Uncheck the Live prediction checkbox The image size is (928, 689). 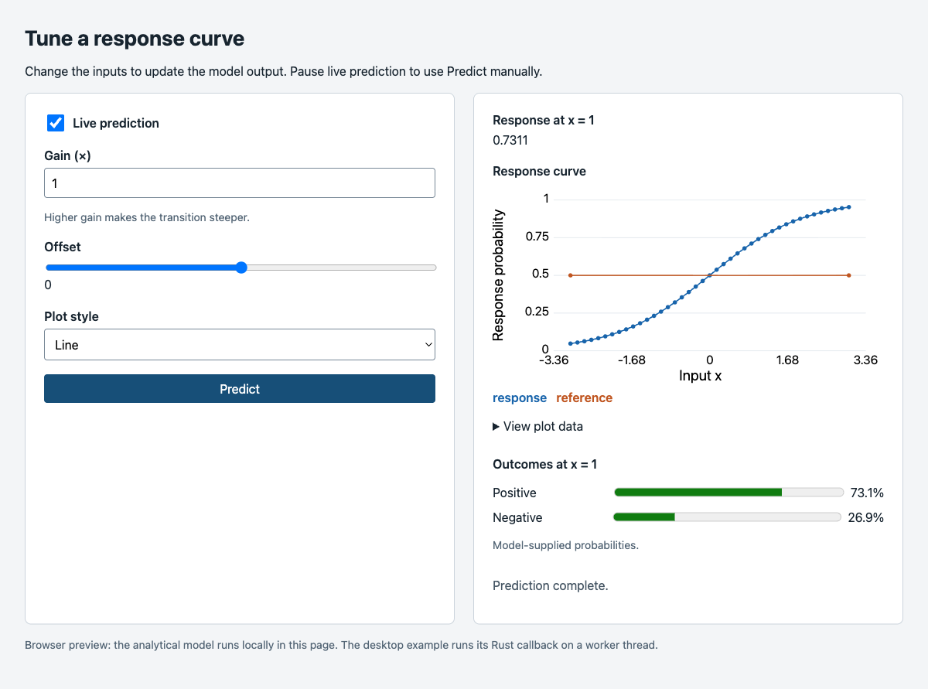(x=56, y=123)
